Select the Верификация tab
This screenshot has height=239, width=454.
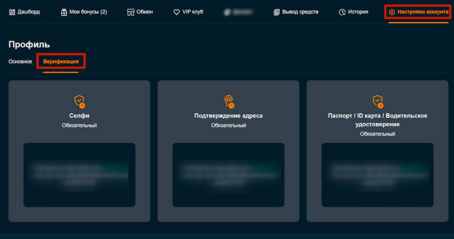tap(61, 62)
